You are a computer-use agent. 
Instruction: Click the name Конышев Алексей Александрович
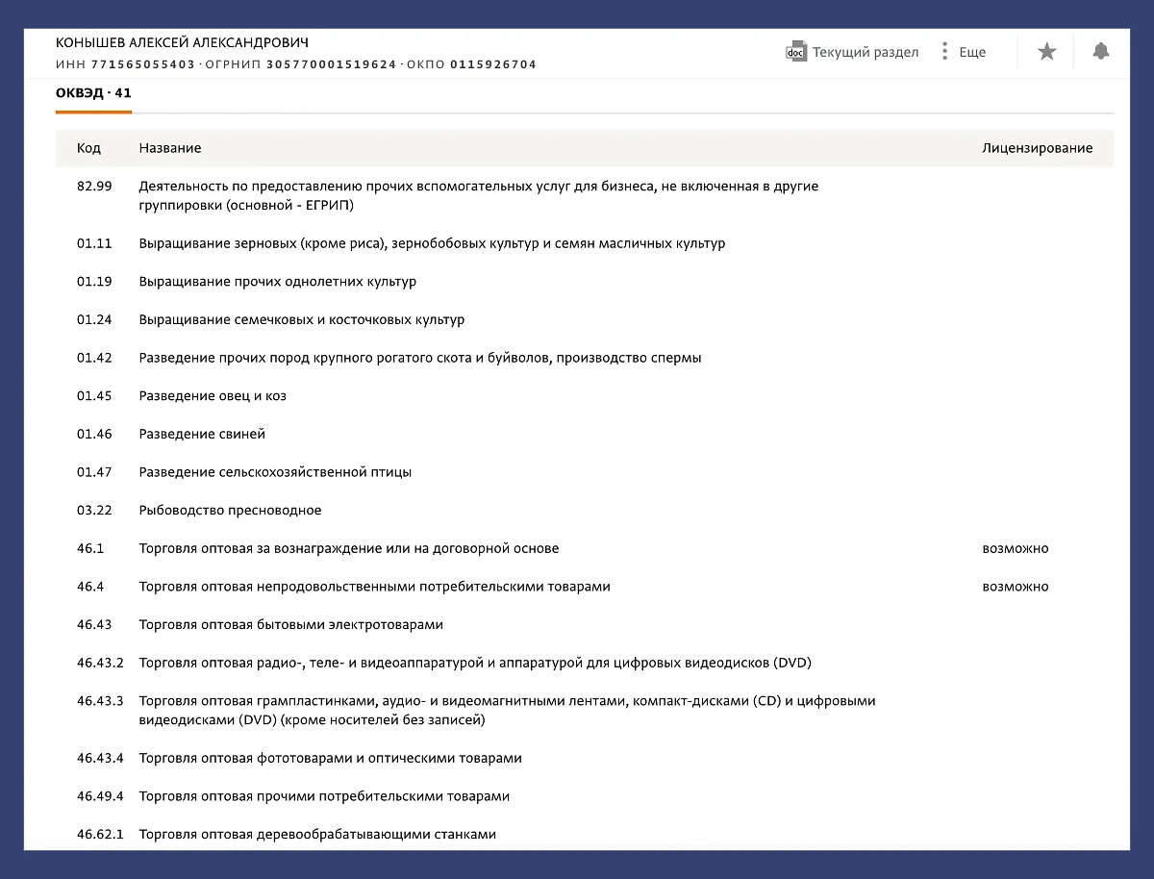pyautogui.click(x=182, y=43)
